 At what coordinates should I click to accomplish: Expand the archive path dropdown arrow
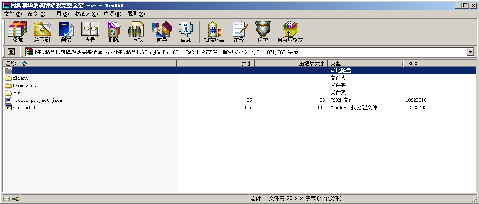[x=470, y=52]
